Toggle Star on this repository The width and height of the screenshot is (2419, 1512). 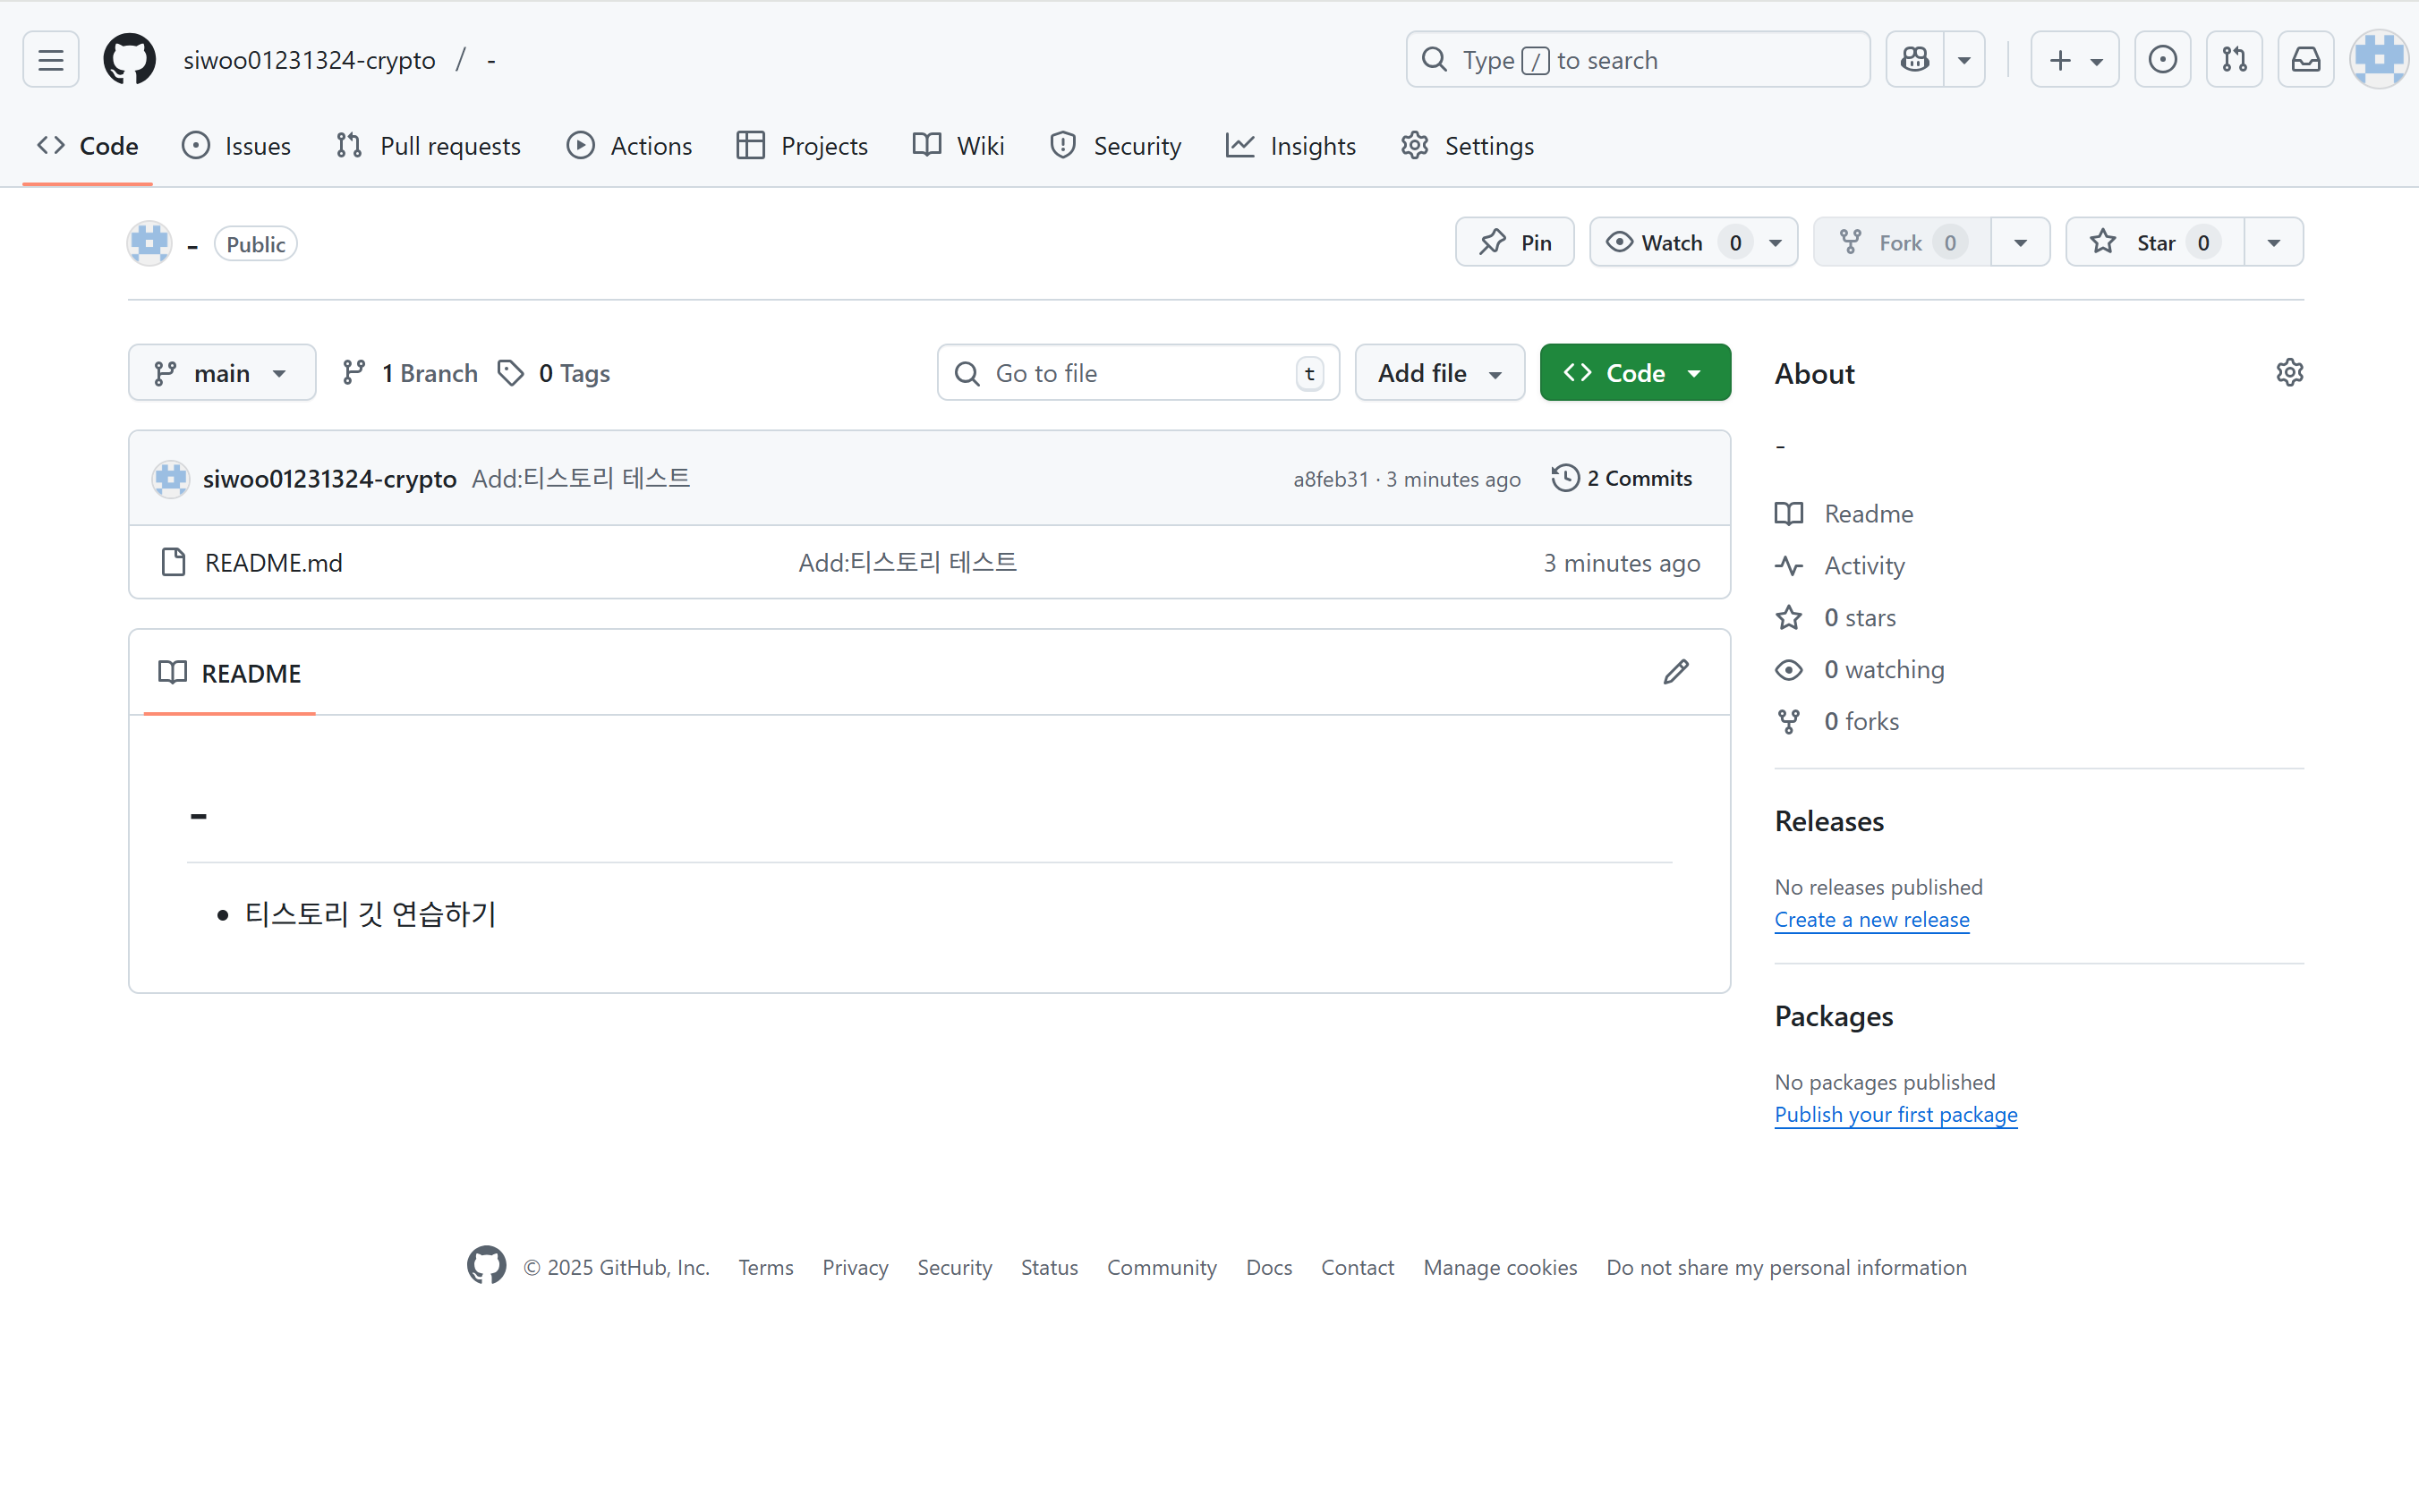pos(2154,243)
